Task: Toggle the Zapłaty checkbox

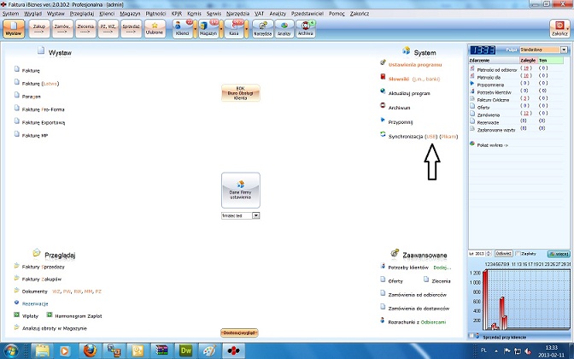Action: point(518,254)
